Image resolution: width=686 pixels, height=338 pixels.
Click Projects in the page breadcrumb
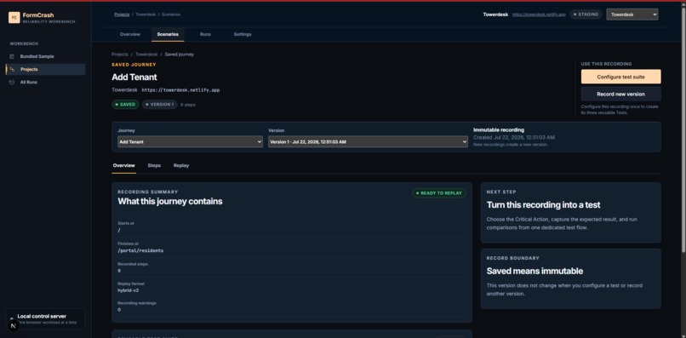[120, 54]
